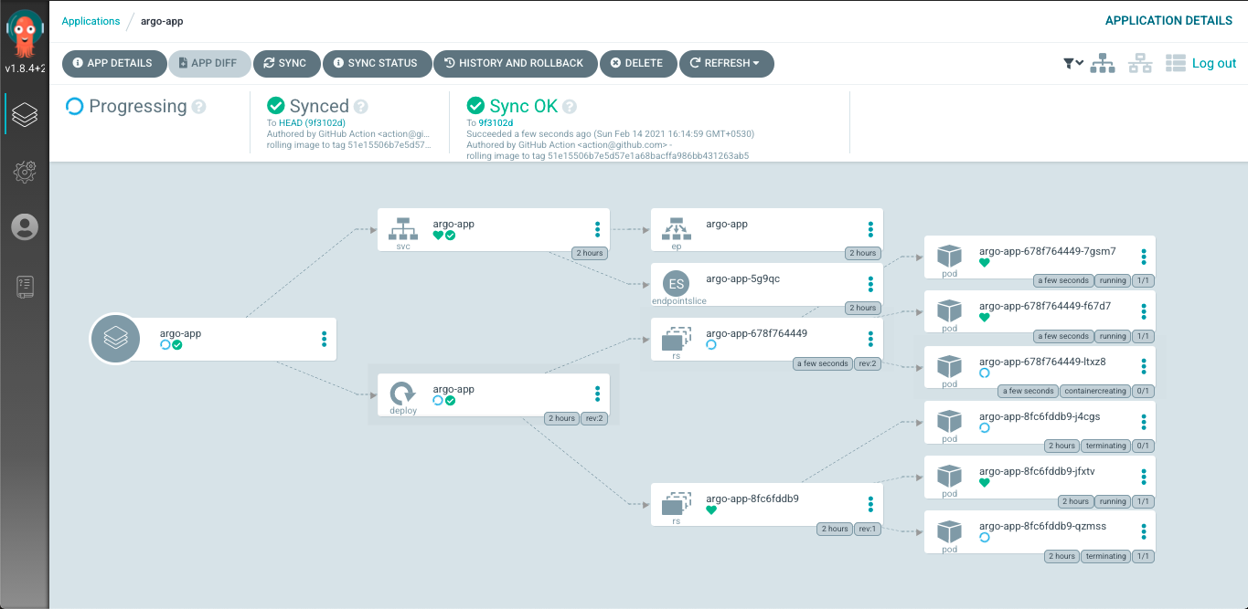Viewport: 1248px width, 609px height.
Task: Click the containercreating status tag
Action: pos(1095,391)
